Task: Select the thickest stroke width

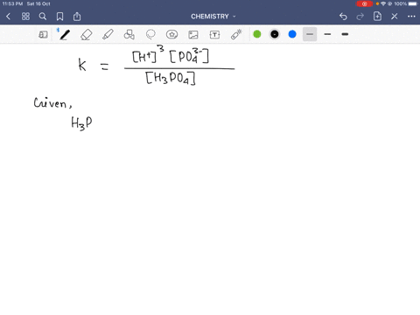Action: 345,34
